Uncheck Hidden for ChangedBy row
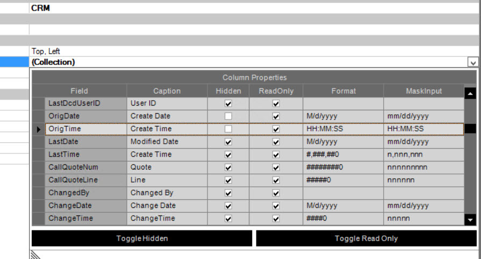Screen dimensions: 481x259 tap(228, 193)
